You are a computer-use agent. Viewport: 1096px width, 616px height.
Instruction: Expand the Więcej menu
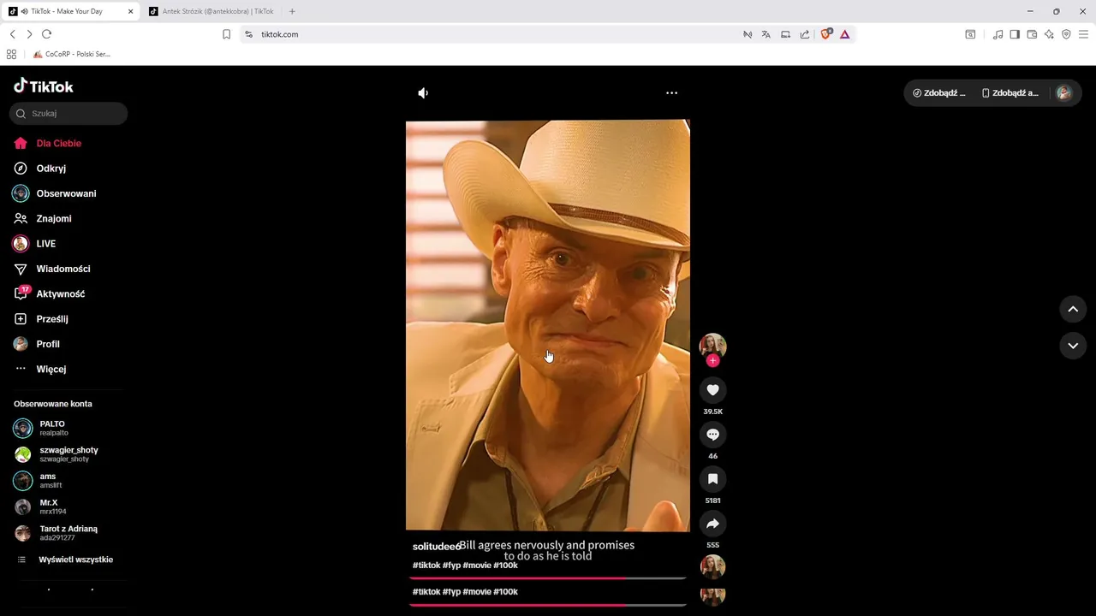tap(39, 369)
